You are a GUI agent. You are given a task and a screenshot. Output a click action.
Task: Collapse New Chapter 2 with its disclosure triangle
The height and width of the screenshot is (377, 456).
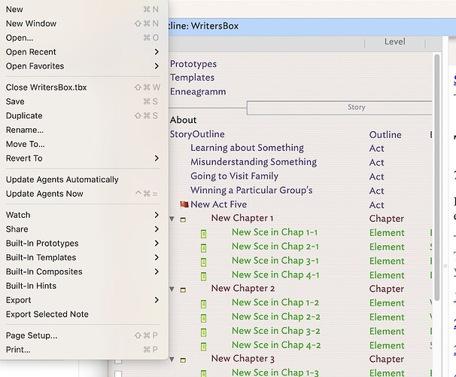(x=172, y=289)
